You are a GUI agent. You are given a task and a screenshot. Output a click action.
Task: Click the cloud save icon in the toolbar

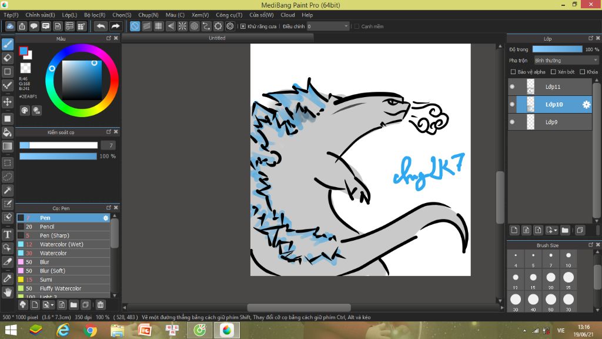coord(10,26)
